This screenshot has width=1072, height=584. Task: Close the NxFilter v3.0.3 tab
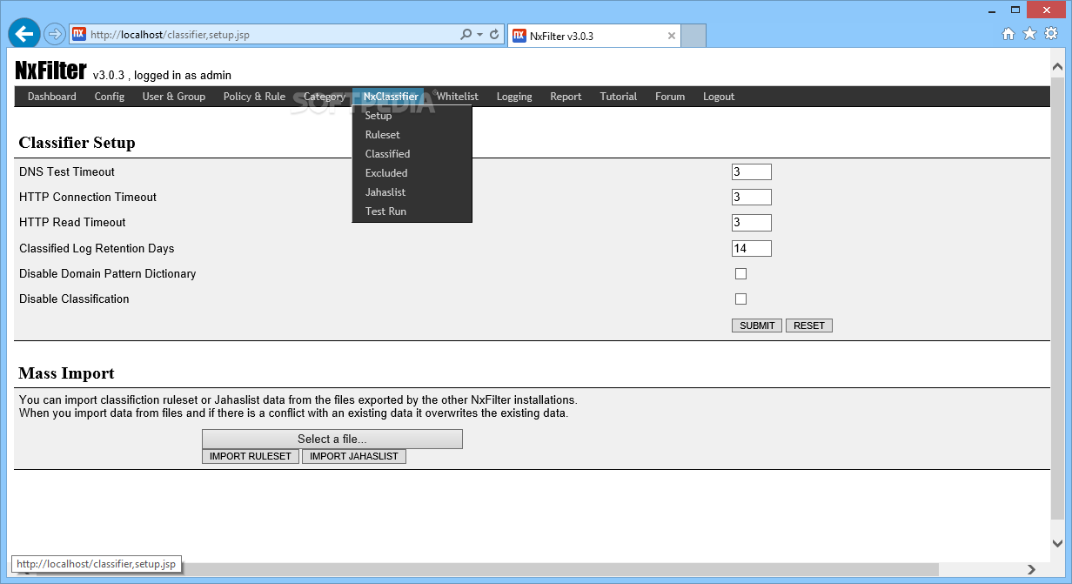pos(672,37)
